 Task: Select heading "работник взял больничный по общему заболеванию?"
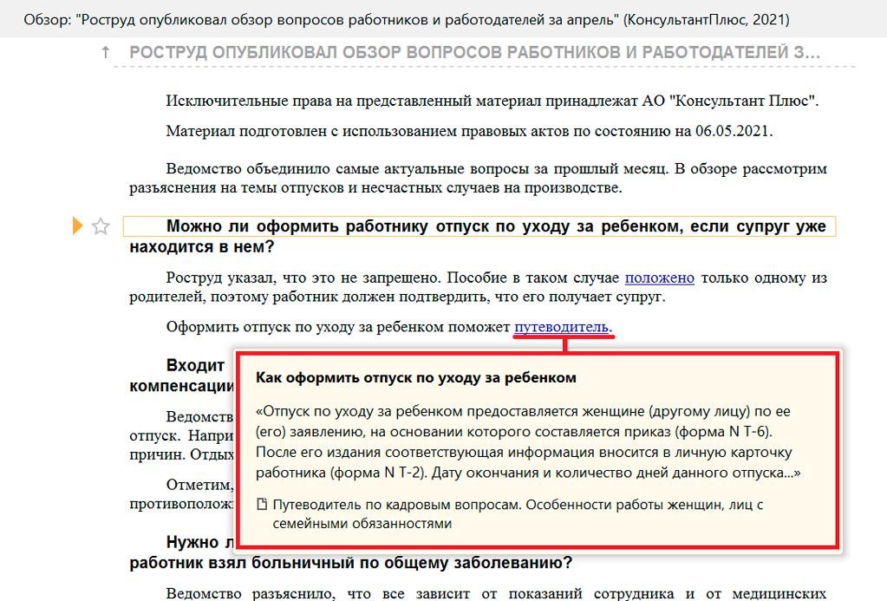[350, 562]
